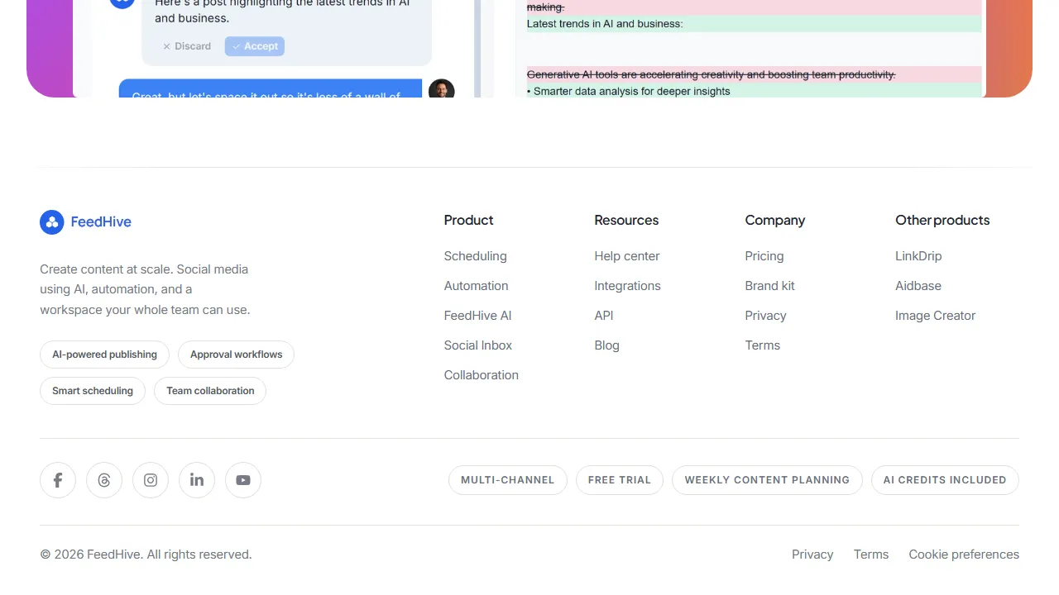1059x595 pixels.
Task: Click the Approval workflows tag
Action: tap(236, 355)
